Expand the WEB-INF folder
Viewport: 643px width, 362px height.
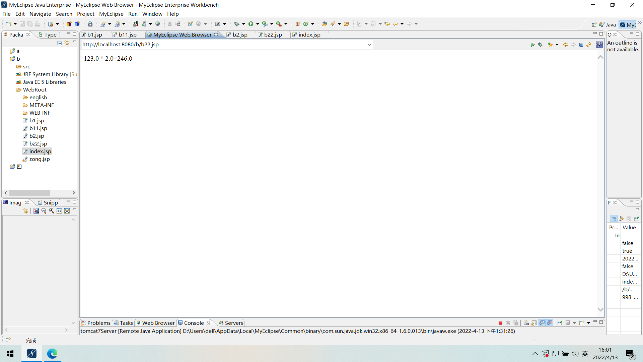pos(40,113)
